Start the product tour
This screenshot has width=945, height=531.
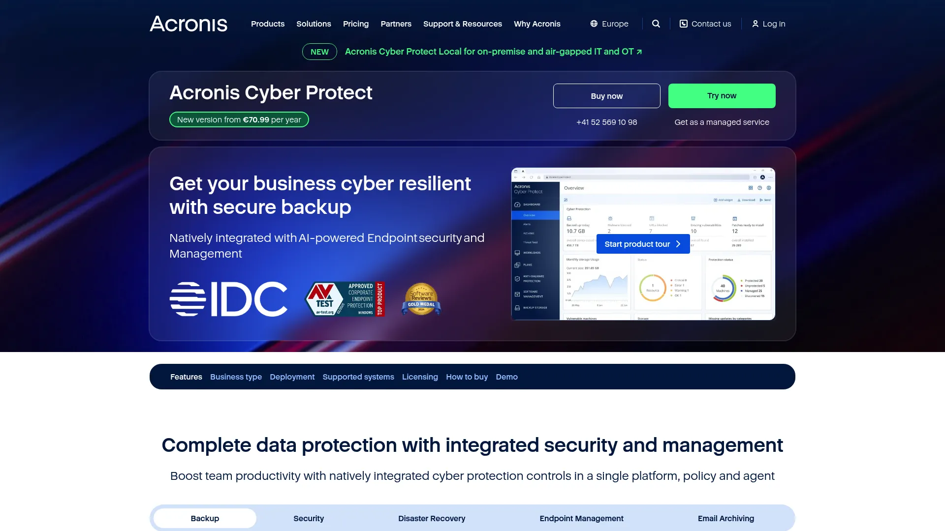(643, 244)
